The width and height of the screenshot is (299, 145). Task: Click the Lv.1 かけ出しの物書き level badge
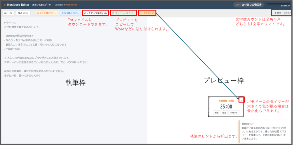(248, 5)
